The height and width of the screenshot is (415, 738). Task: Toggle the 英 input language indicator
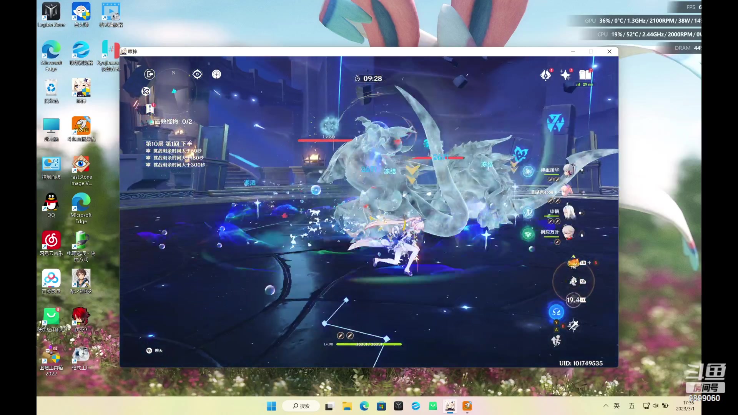pyautogui.click(x=617, y=406)
